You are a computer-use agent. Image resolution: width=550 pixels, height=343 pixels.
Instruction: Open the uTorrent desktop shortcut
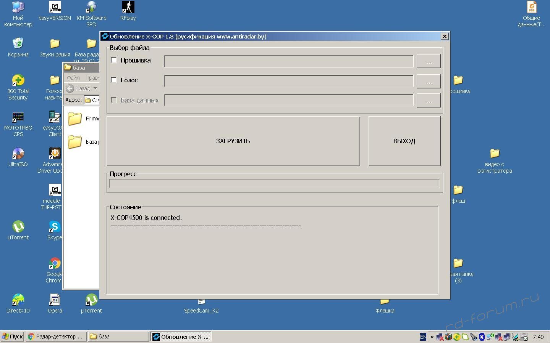(x=18, y=227)
